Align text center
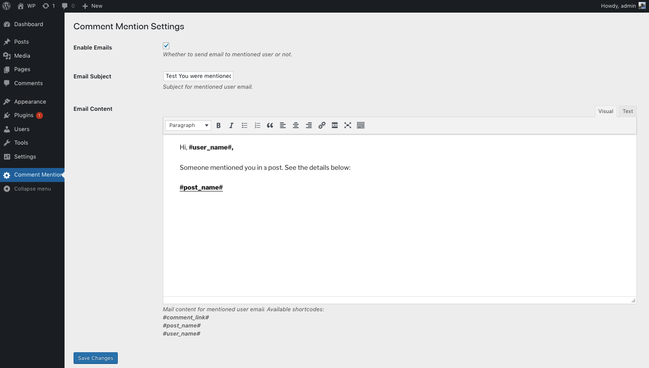649x368 pixels. (x=296, y=126)
